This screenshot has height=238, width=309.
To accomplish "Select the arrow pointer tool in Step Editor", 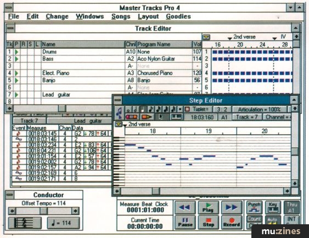I will click(x=162, y=117).
